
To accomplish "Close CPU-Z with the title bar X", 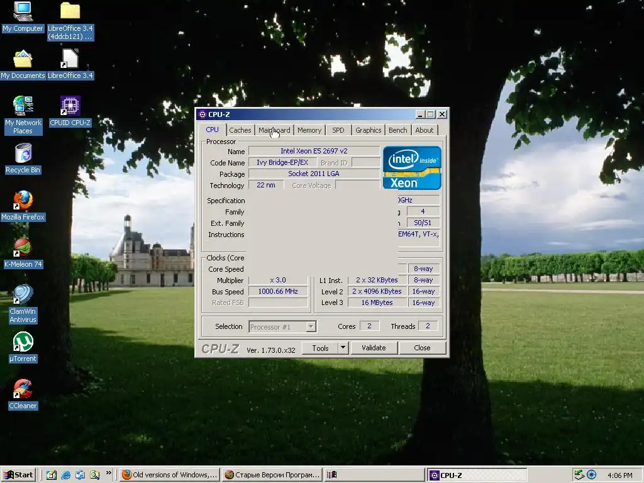I will (442, 114).
